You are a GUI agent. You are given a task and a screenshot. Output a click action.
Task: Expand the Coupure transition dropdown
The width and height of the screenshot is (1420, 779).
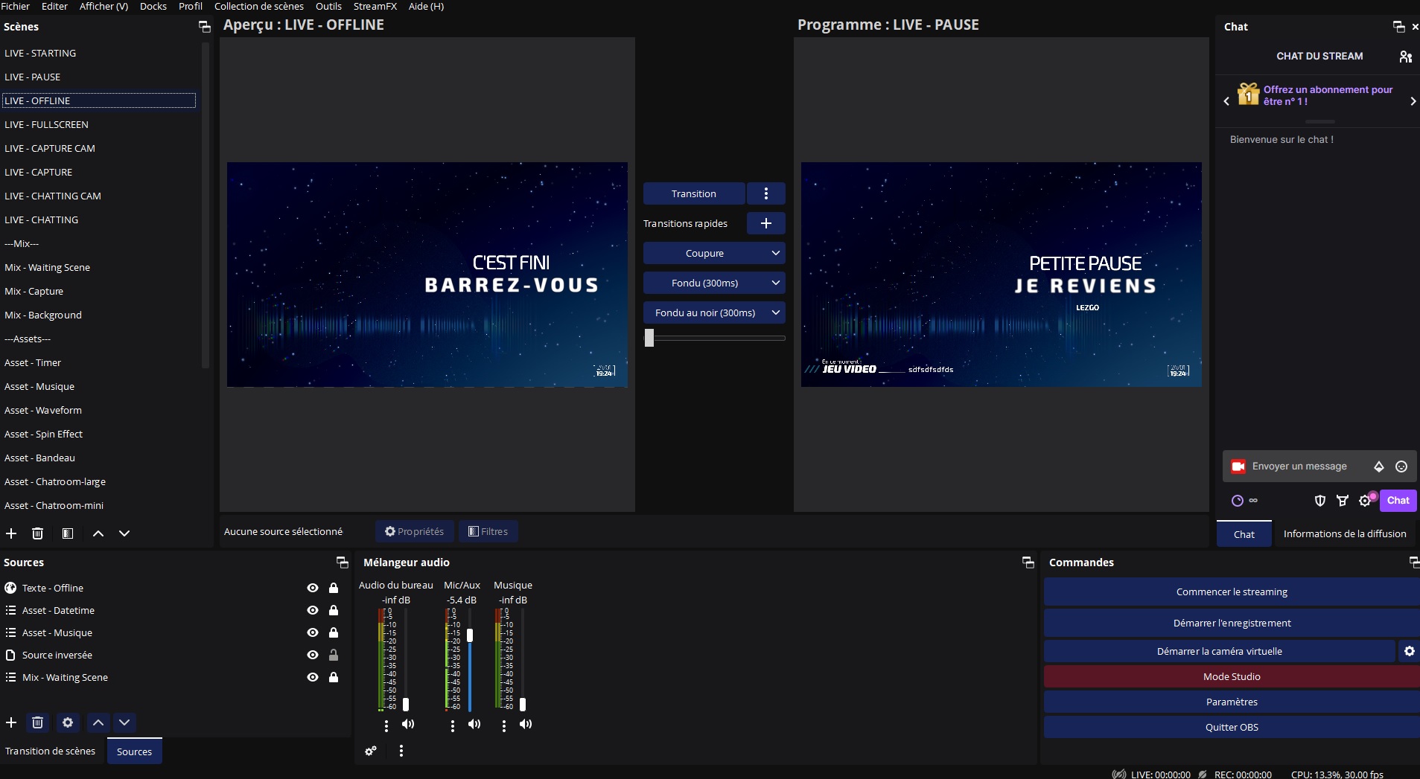(775, 253)
